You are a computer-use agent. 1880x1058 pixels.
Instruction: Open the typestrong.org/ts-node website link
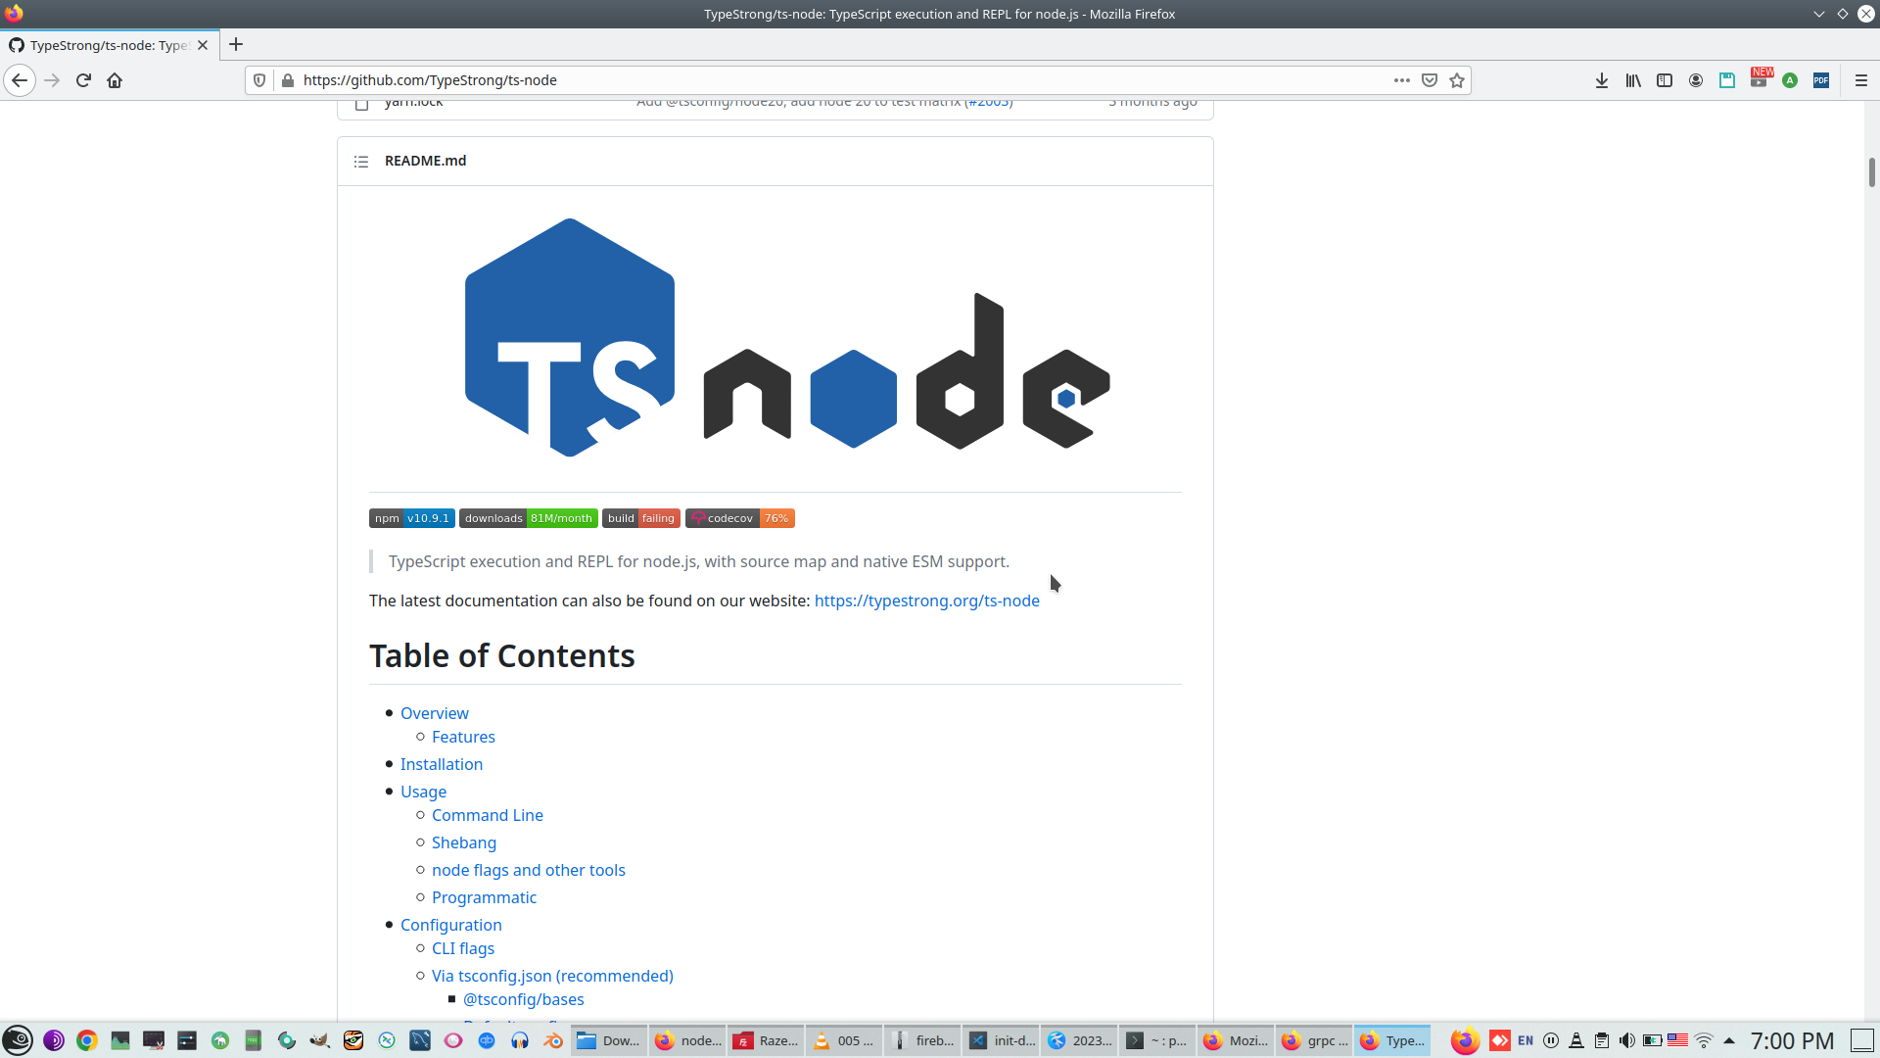[x=926, y=601]
